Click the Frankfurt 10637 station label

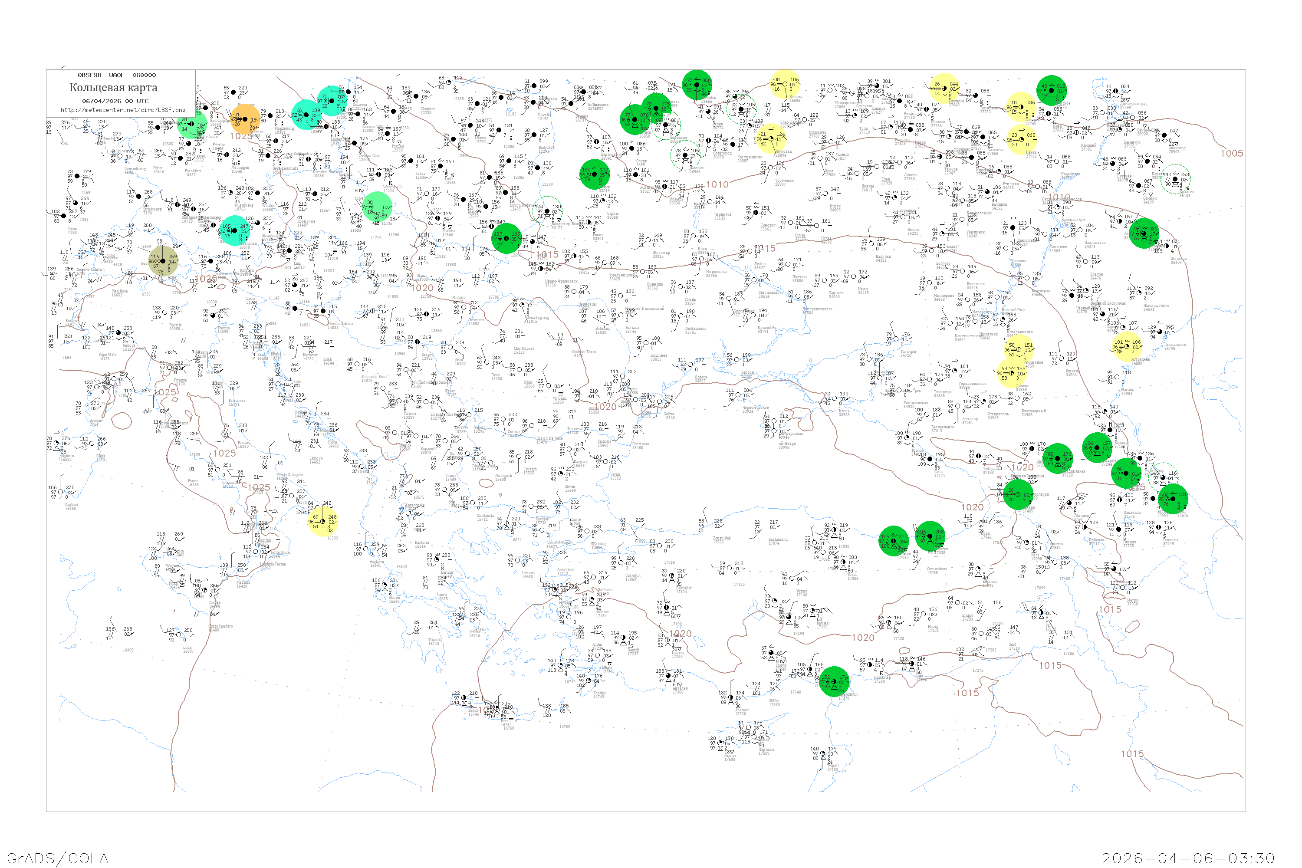(x=193, y=173)
